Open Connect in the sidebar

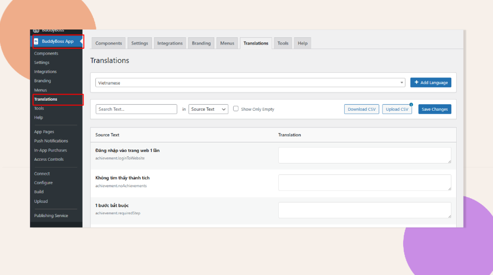pyautogui.click(x=42, y=174)
